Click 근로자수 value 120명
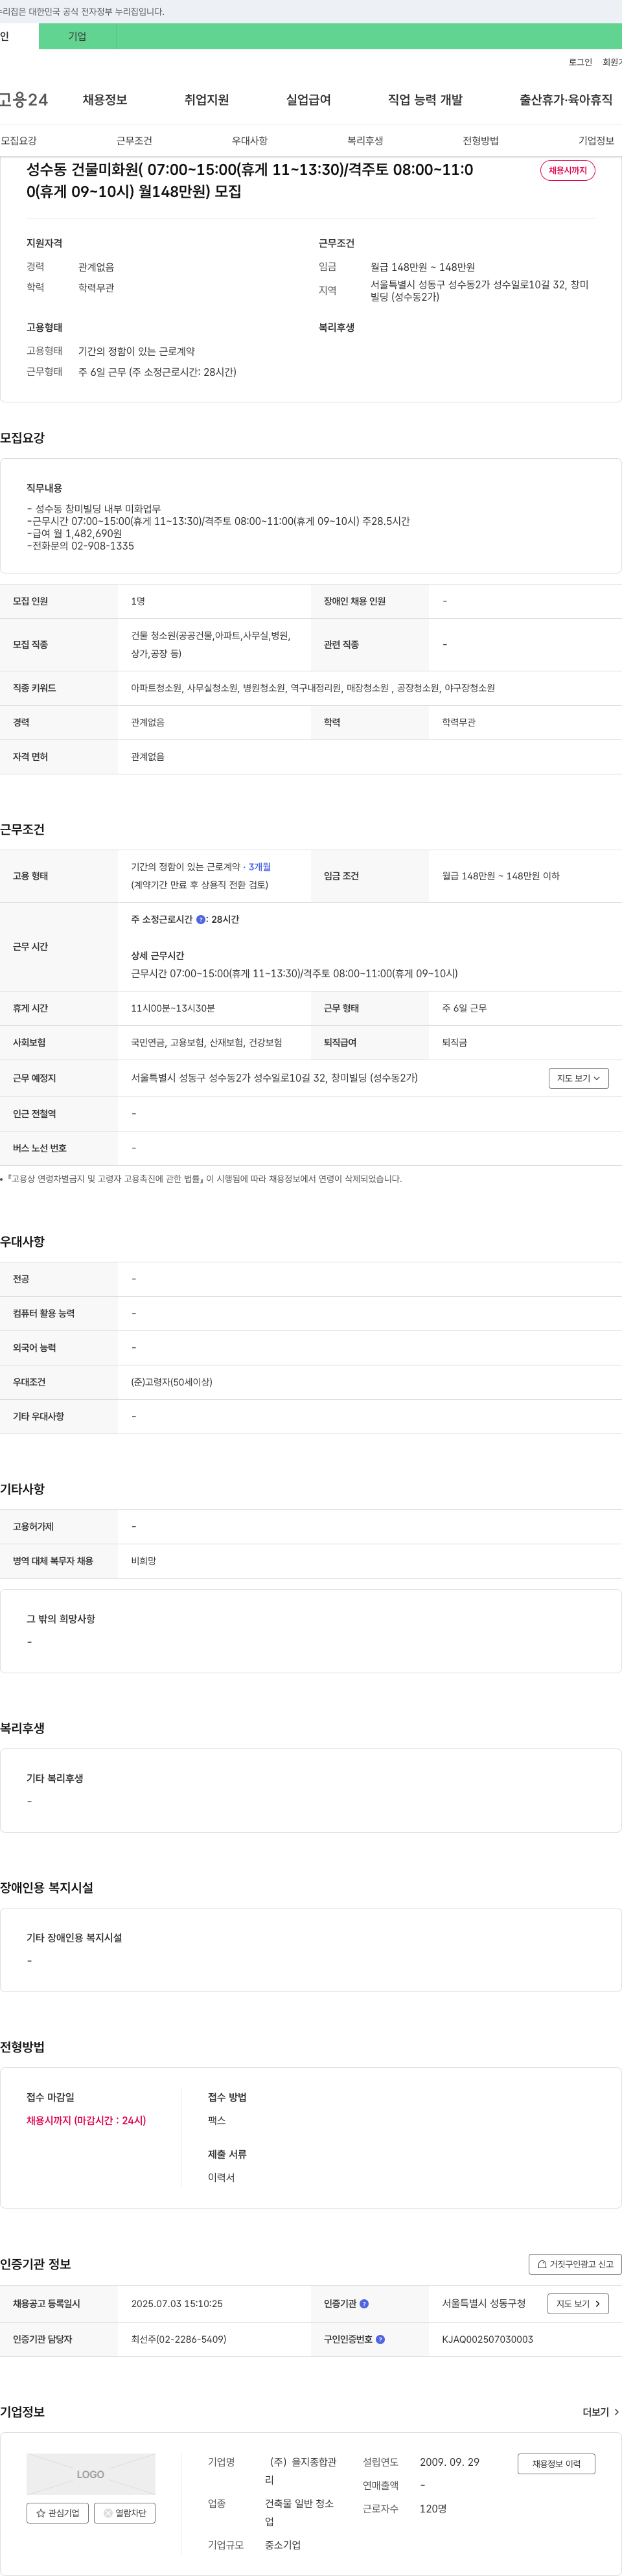This screenshot has width=622, height=2576. (433, 2509)
